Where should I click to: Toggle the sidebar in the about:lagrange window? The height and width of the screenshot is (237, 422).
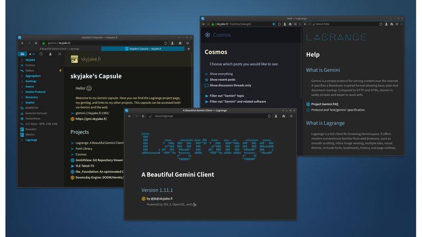(x=143, y=116)
